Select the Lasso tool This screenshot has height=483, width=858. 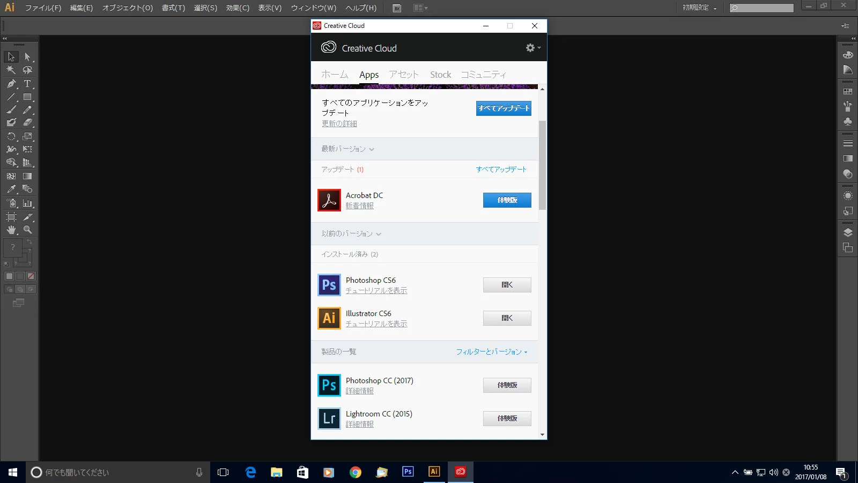27,70
